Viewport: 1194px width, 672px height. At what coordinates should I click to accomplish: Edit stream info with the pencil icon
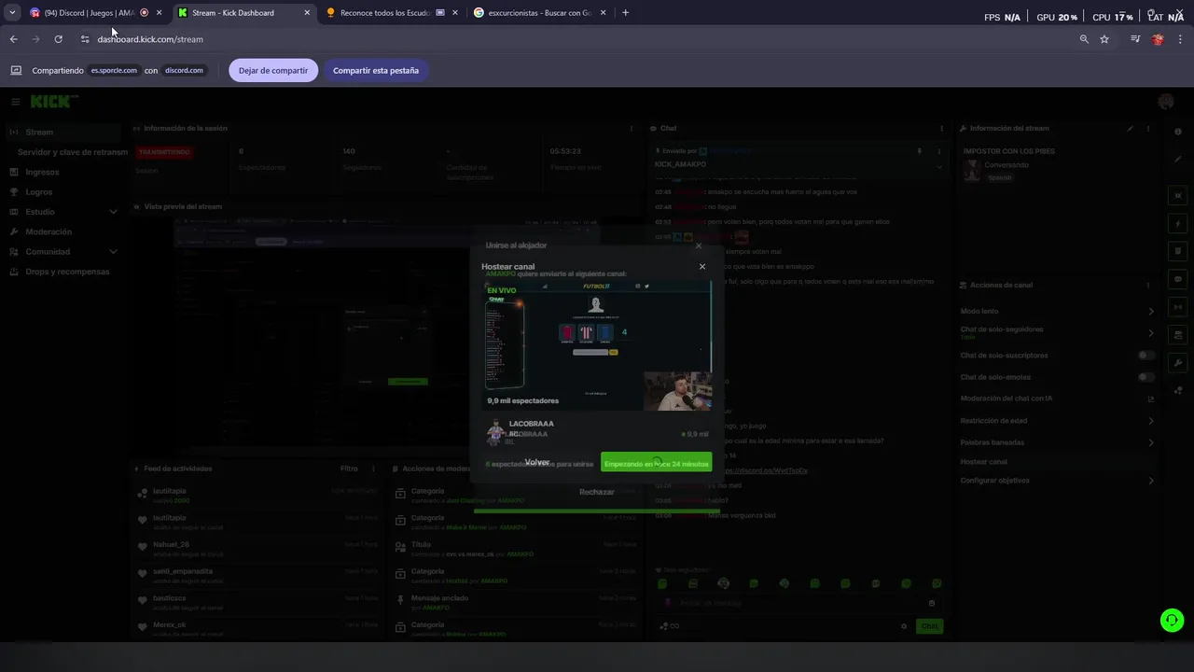1131,129
